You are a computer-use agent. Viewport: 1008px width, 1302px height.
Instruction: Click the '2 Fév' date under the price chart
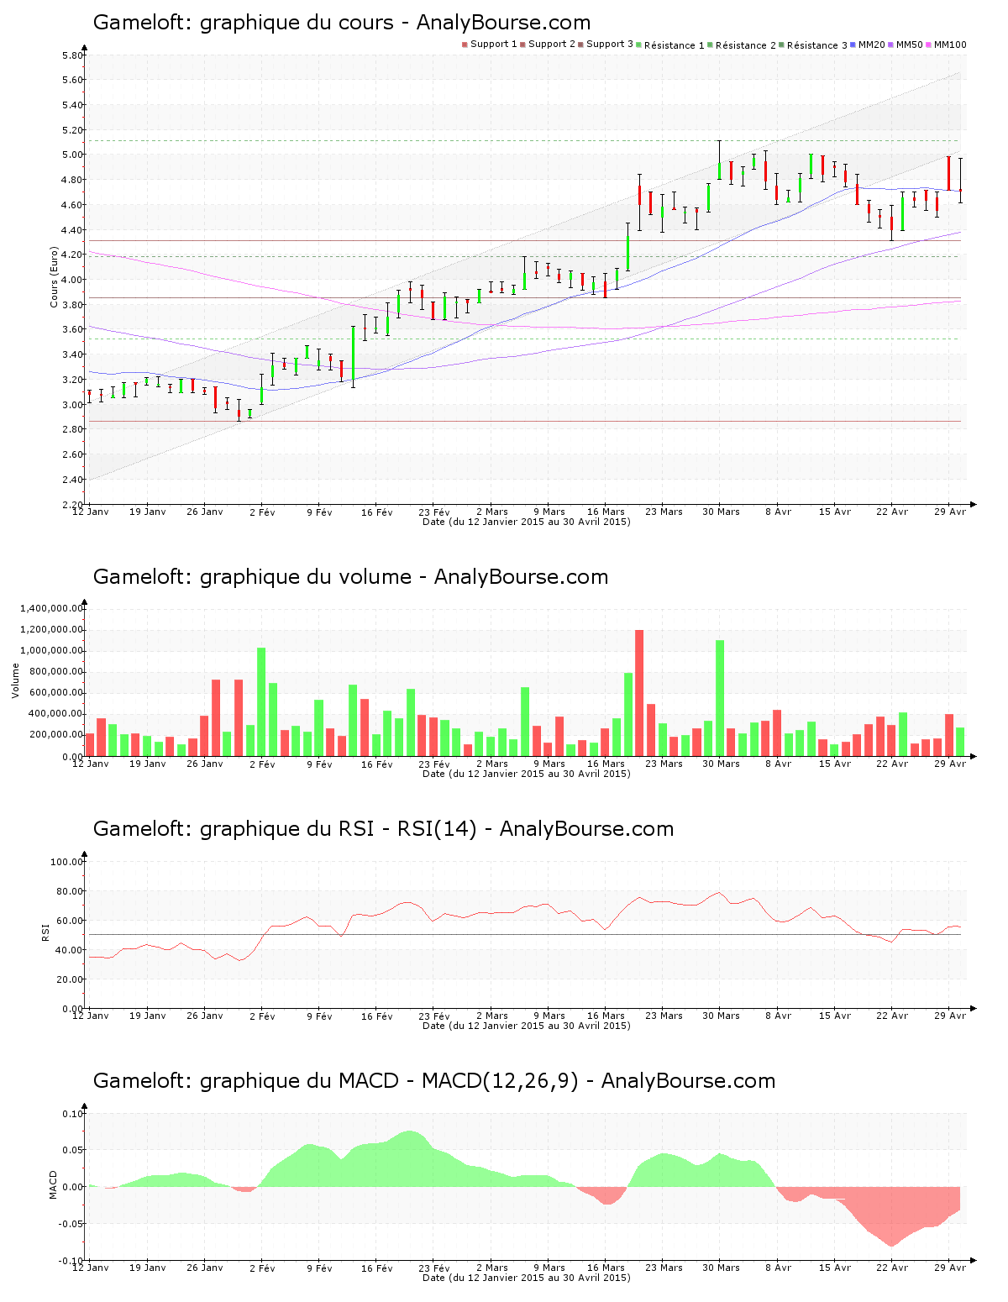pos(262,512)
